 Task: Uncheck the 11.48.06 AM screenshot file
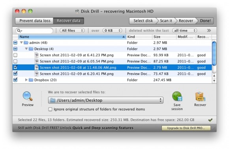(x=15, y=67)
